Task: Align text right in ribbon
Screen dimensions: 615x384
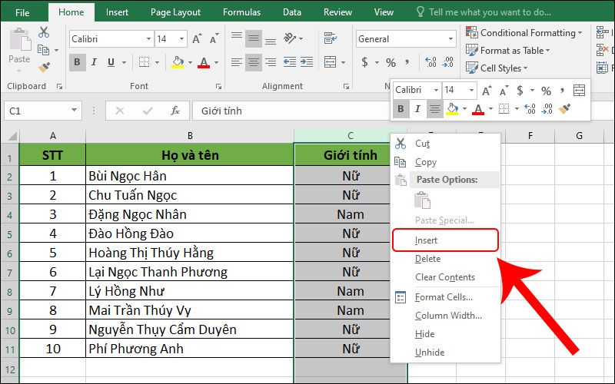Action: coord(271,62)
